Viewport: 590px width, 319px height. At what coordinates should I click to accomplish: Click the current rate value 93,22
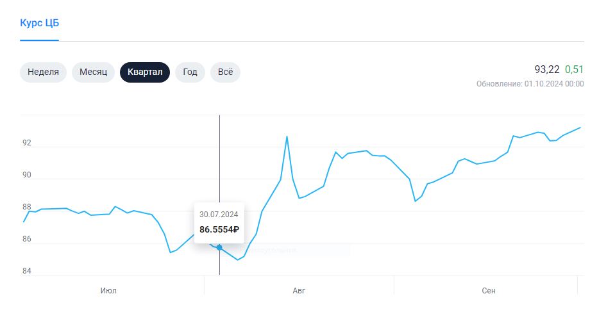point(547,70)
